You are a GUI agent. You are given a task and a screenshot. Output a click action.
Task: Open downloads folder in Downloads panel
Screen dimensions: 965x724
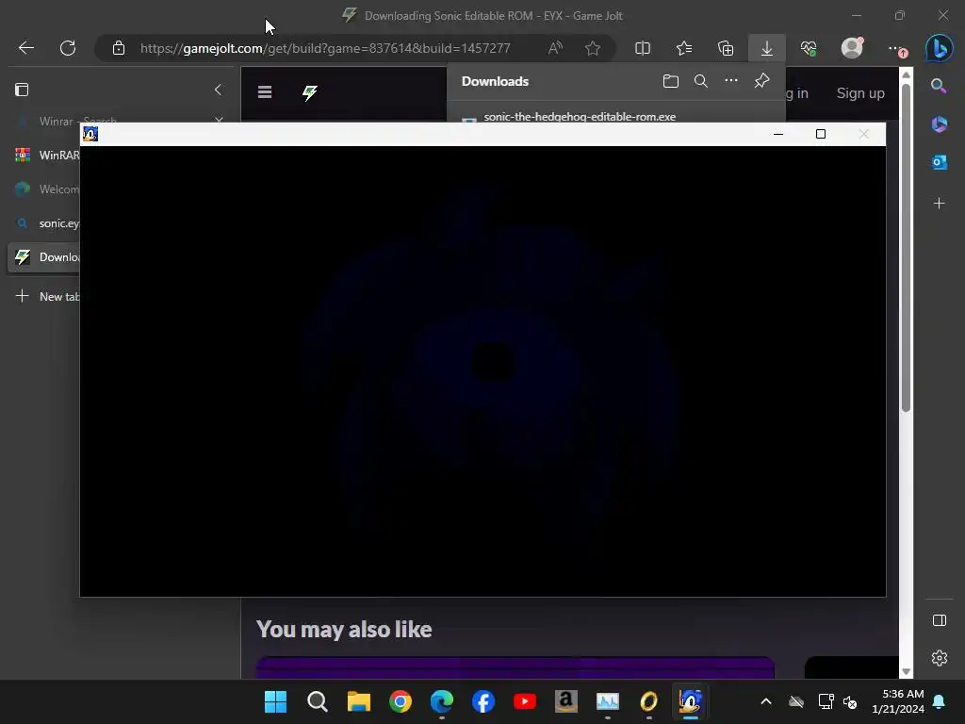pos(671,81)
